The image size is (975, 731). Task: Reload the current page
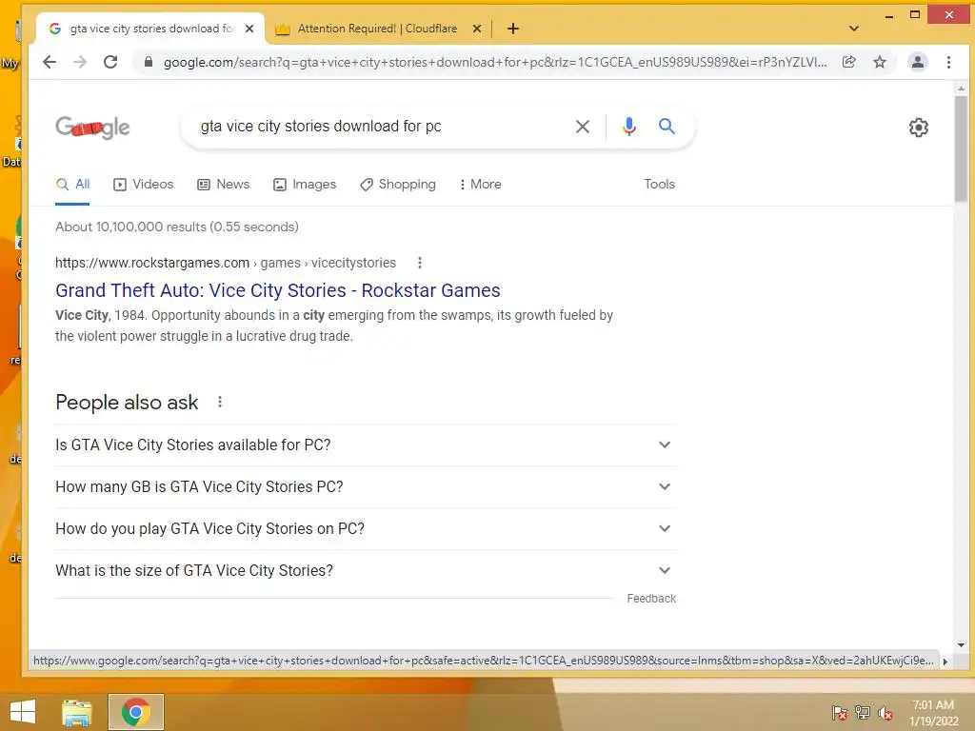point(110,62)
